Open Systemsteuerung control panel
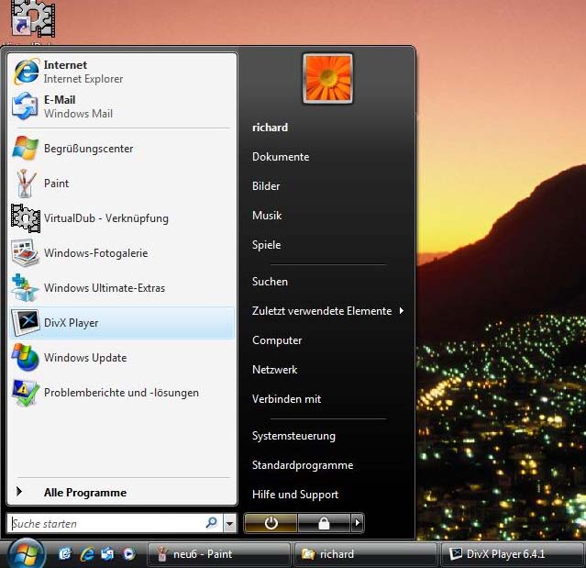 click(293, 436)
